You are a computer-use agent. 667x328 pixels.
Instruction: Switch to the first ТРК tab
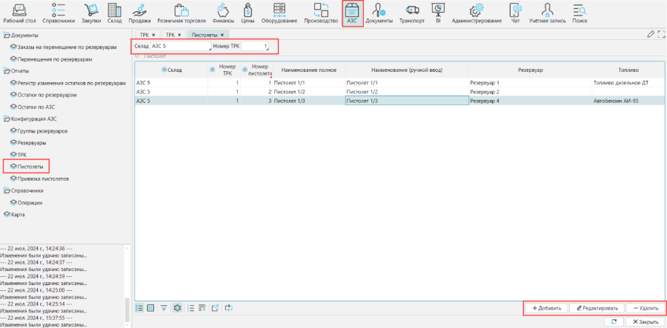(147, 35)
